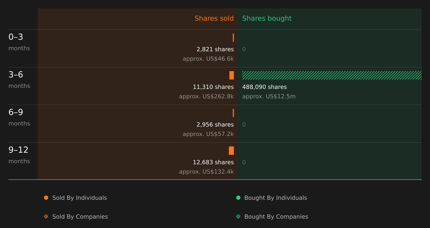Click the 11,310 shares value
The height and width of the screenshot is (228, 430).
point(213,87)
